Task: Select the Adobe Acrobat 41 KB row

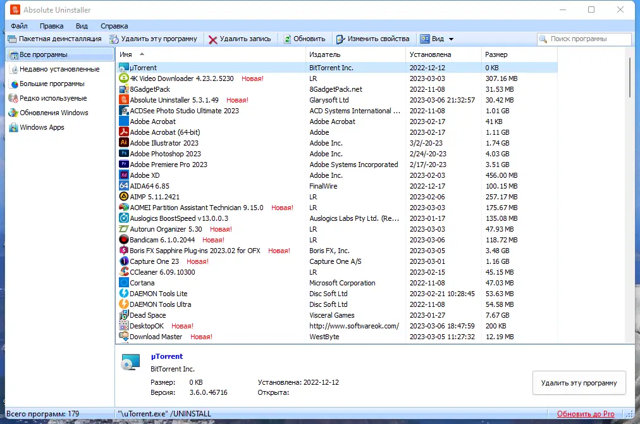Action: (x=337, y=122)
